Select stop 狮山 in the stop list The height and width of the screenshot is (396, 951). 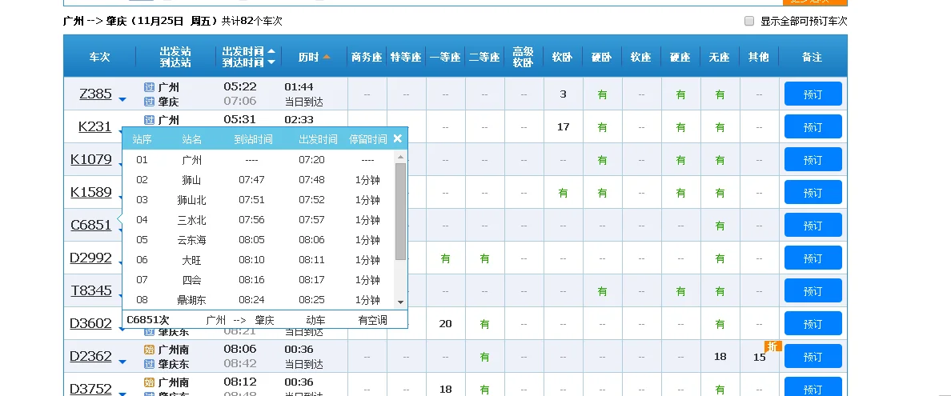coord(191,180)
